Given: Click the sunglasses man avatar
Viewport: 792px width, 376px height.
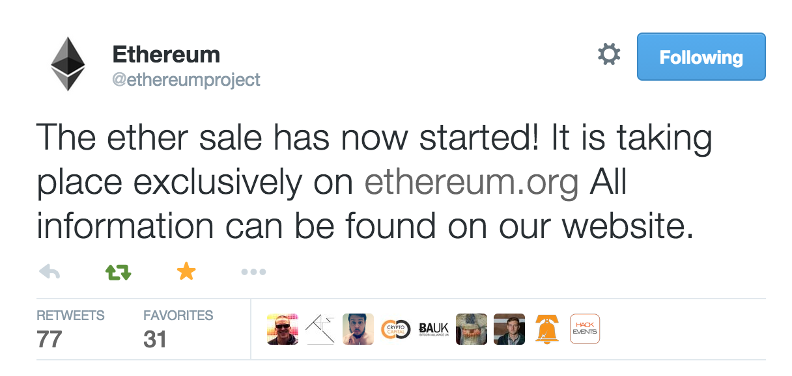Looking at the screenshot, I should (283, 329).
